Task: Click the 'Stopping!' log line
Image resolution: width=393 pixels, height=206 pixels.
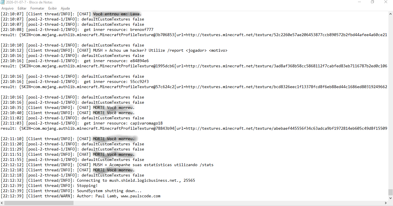Action: pyautogui.click(x=49, y=185)
